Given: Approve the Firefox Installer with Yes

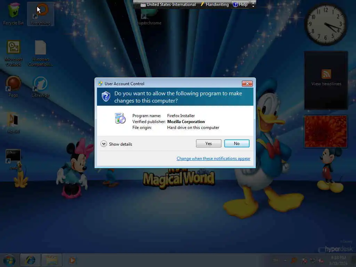Looking at the screenshot, I should (x=209, y=144).
